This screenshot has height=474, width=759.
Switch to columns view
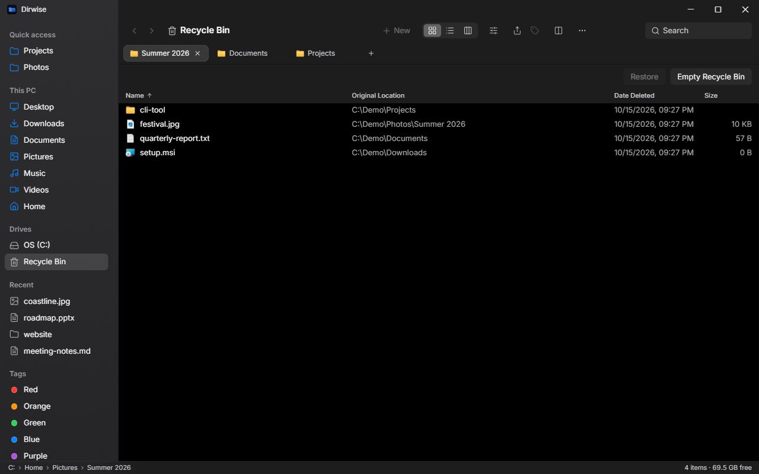point(468,31)
